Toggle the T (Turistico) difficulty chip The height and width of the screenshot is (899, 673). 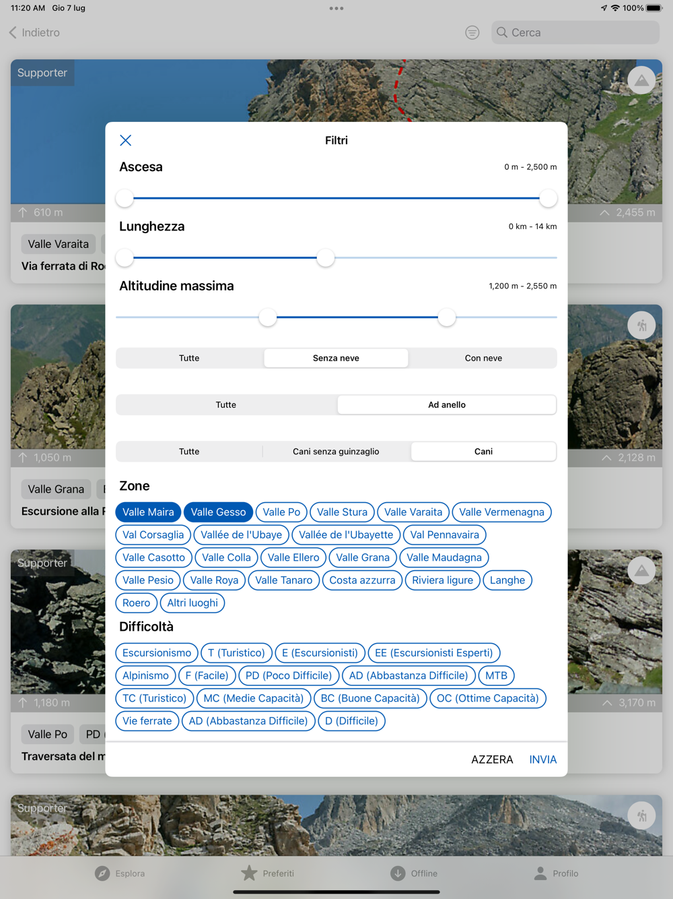[x=236, y=653]
